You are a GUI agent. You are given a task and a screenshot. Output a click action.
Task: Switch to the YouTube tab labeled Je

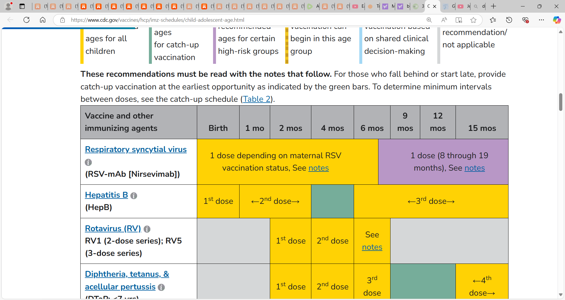point(464,6)
